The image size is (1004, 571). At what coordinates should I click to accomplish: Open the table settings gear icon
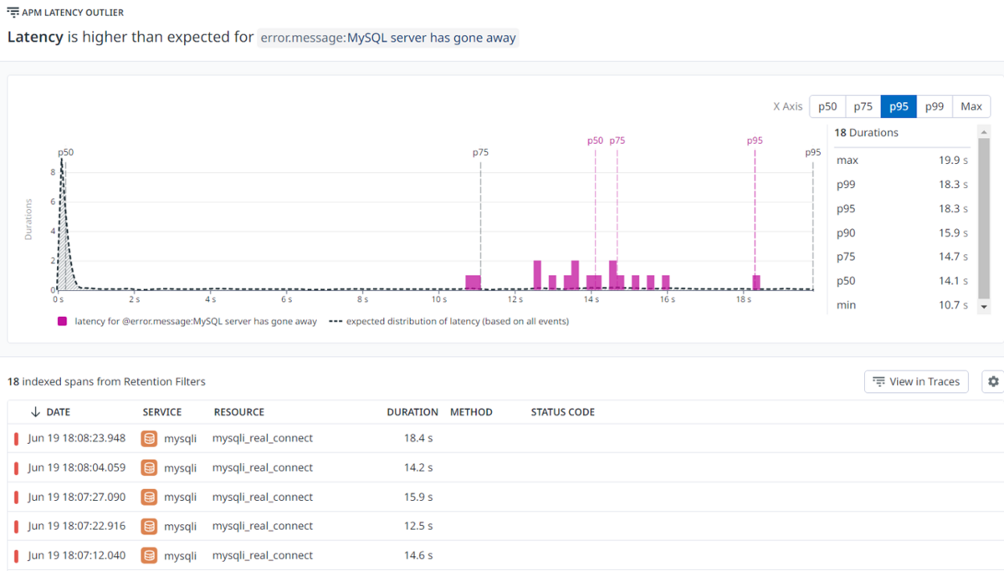point(993,381)
